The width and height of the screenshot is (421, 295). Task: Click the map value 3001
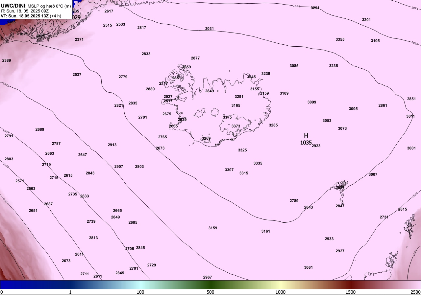point(411,148)
